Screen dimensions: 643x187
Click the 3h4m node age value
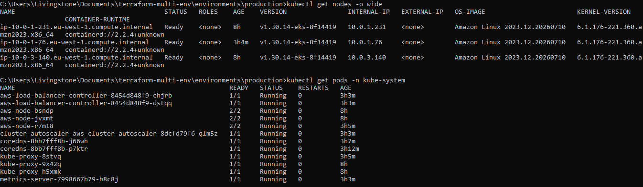tap(241, 42)
